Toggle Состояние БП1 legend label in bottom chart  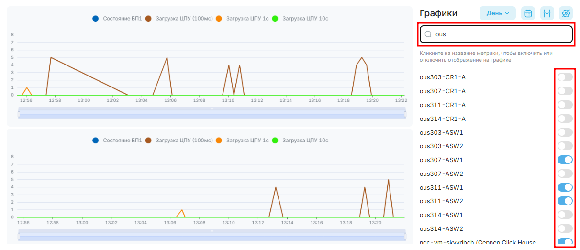point(123,141)
